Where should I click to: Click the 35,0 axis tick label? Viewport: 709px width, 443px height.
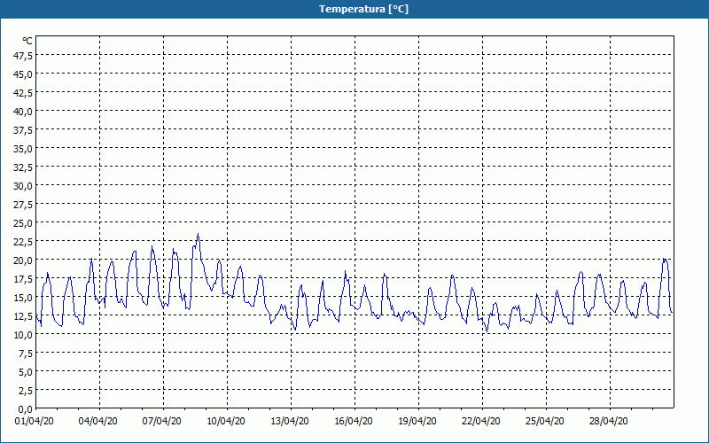point(23,148)
